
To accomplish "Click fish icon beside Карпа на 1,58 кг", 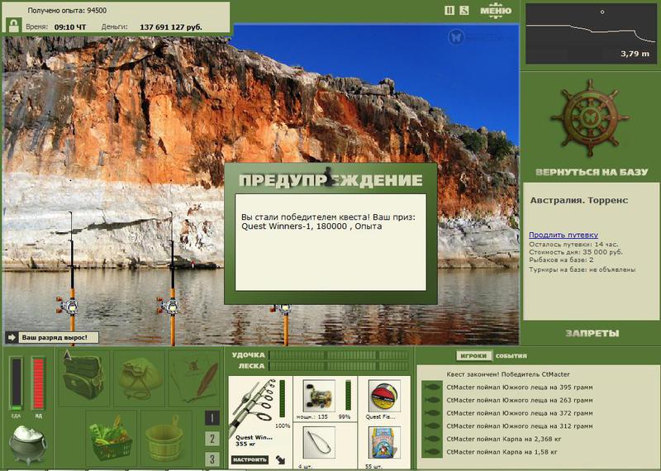I will 432,452.
